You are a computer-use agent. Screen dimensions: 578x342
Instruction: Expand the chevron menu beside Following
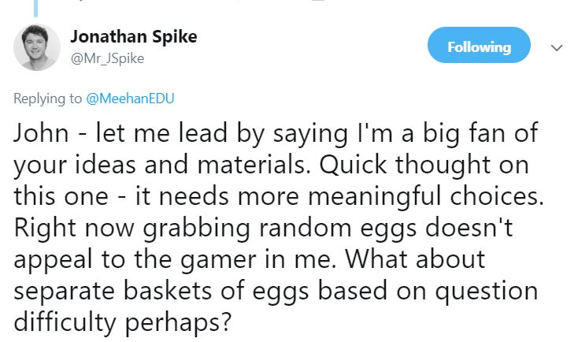pos(557,48)
